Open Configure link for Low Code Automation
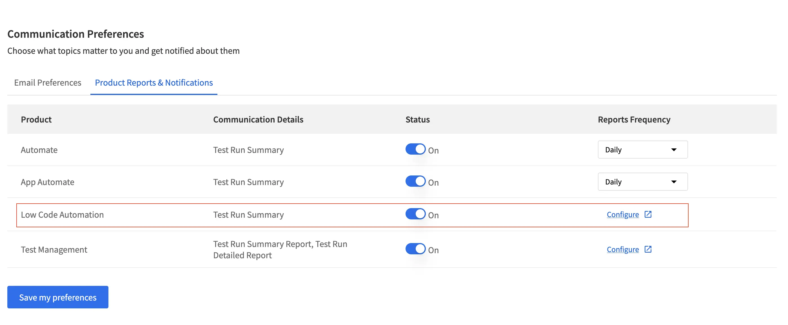Viewport: 788px width, 325px height. pyautogui.click(x=622, y=215)
